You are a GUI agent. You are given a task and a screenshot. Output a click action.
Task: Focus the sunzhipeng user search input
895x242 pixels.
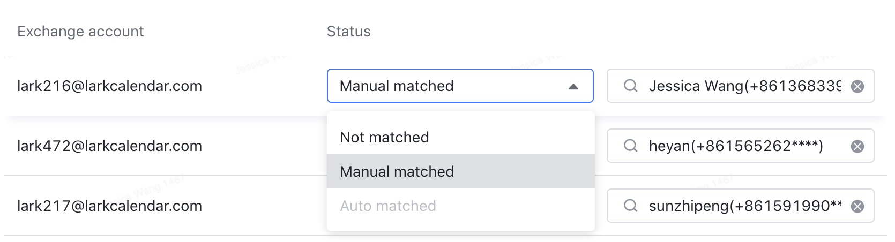745,206
